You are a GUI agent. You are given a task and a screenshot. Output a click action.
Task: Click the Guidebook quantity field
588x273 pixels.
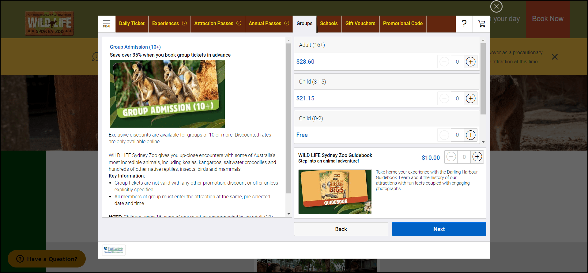pos(464,157)
